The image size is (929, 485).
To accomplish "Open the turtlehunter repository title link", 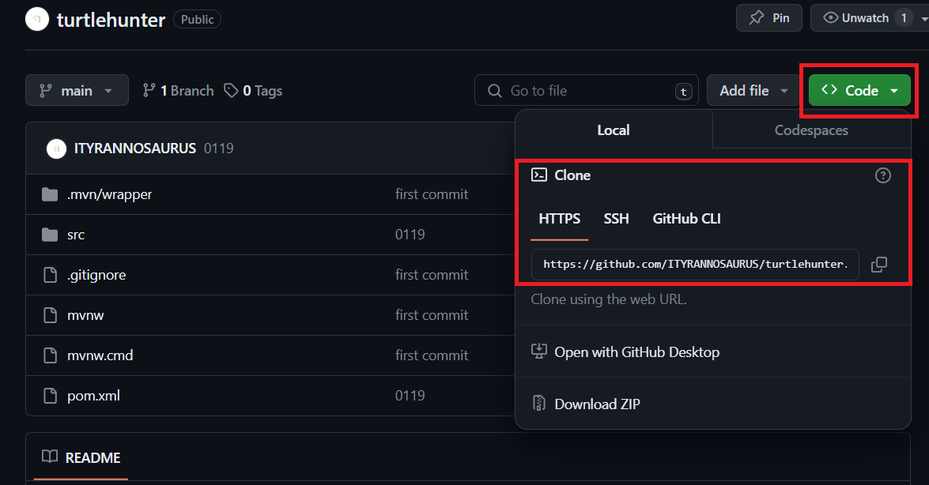I will click(x=111, y=20).
